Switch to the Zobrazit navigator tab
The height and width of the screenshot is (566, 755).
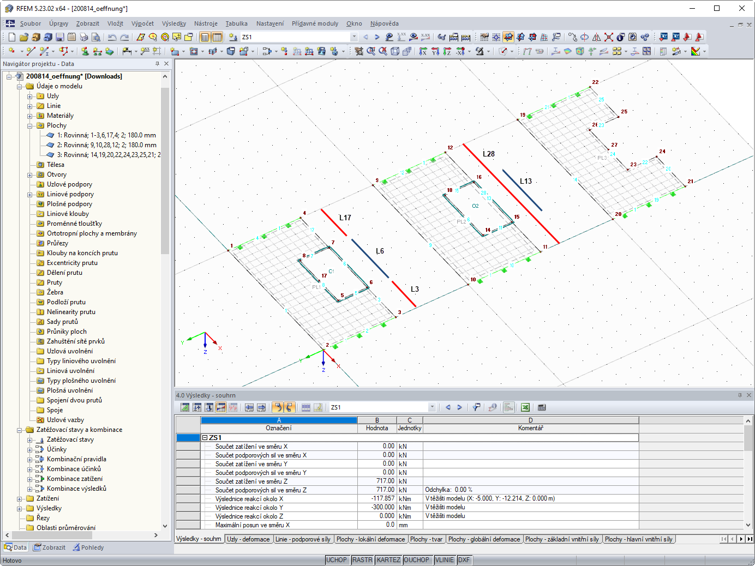click(49, 547)
